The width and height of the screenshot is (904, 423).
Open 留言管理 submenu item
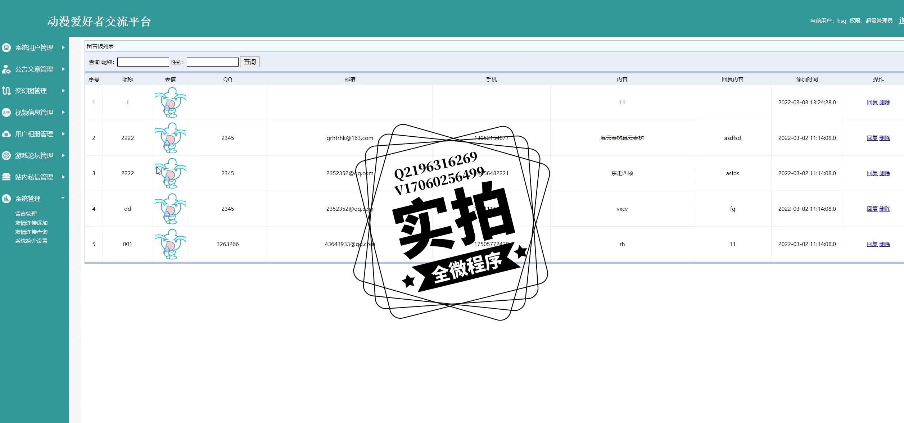point(26,214)
